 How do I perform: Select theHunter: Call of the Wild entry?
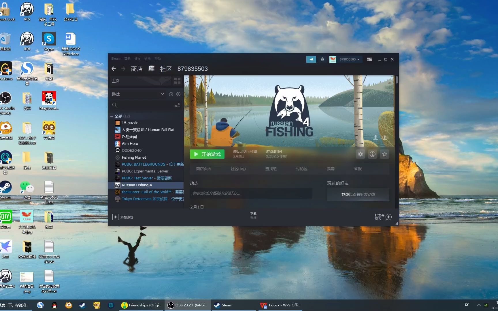pos(146,192)
